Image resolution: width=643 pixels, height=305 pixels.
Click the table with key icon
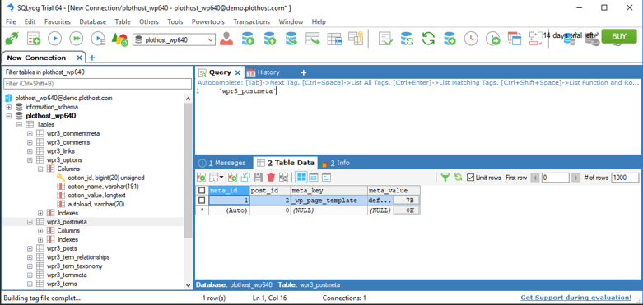click(x=356, y=38)
